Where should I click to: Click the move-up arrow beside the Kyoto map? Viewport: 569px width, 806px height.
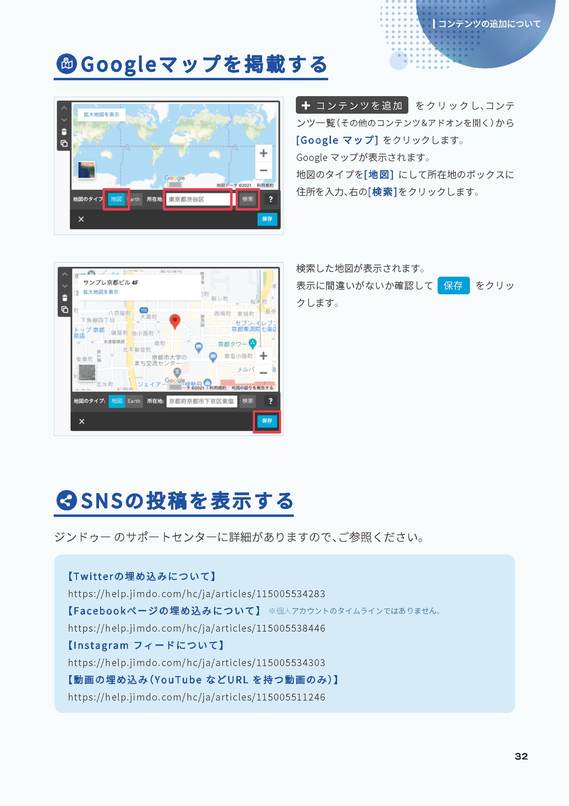pos(65,274)
